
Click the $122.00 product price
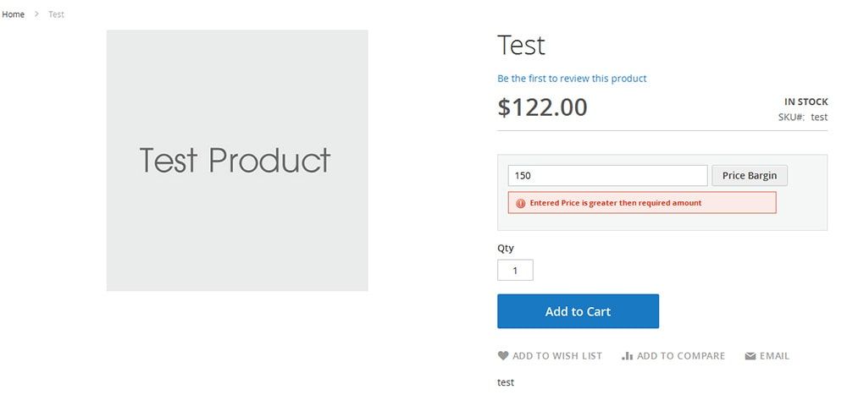click(542, 107)
